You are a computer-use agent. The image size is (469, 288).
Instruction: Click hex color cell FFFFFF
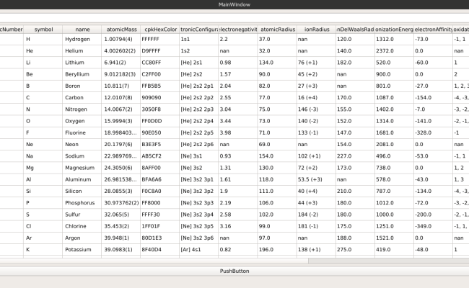(160, 39)
